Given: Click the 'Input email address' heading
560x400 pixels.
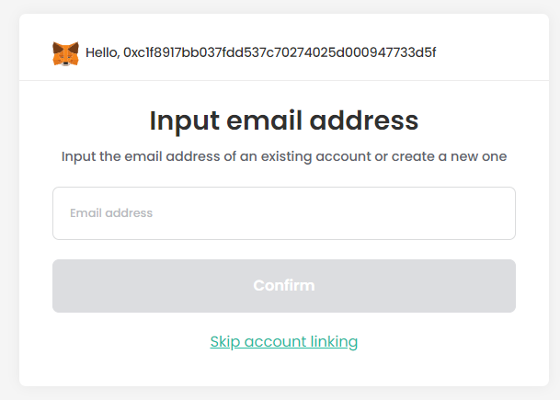Looking at the screenshot, I should point(284,121).
